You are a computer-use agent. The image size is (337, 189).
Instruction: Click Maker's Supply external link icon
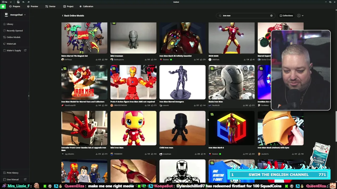[25, 50]
